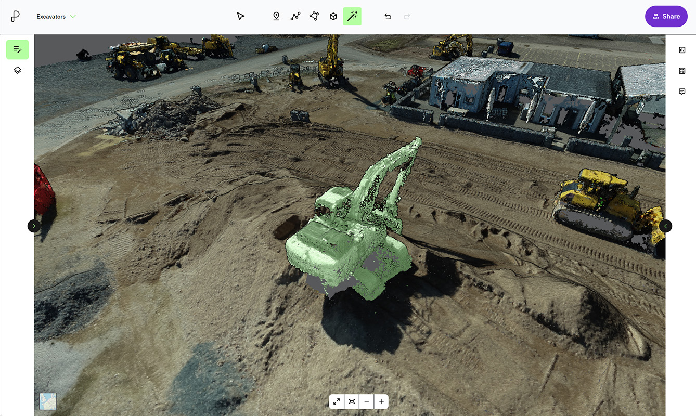Collapse the left side panel arrow
This screenshot has width=696, height=416.
(34, 226)
